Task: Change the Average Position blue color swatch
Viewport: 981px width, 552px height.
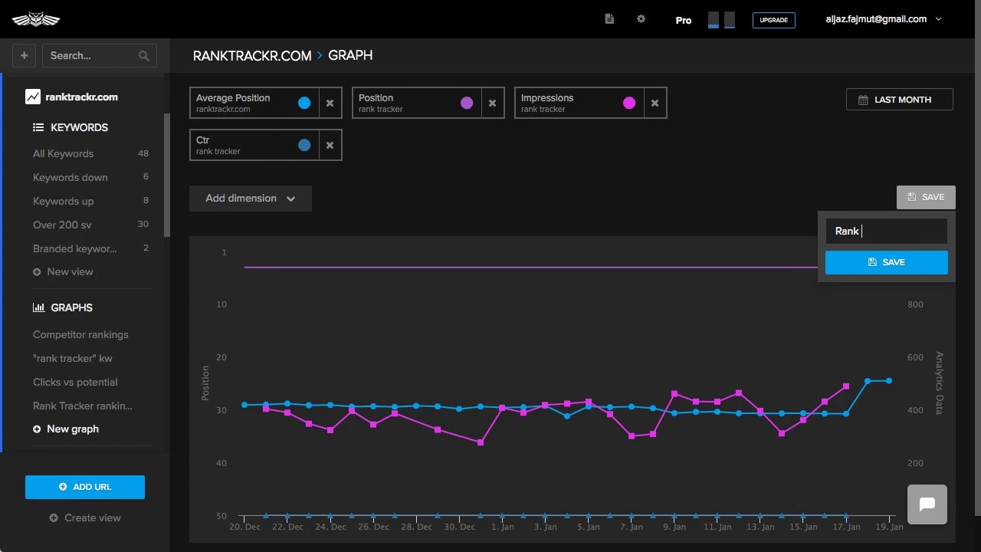Action: tap(304, 103)
